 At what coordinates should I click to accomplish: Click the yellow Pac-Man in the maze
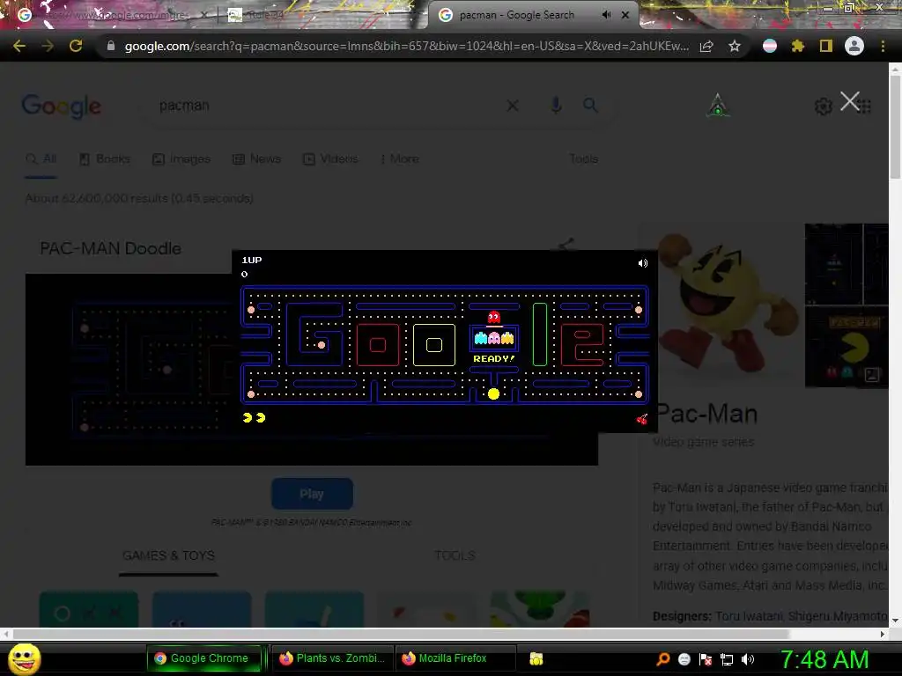pyautogui.click(x=493, y=393)
